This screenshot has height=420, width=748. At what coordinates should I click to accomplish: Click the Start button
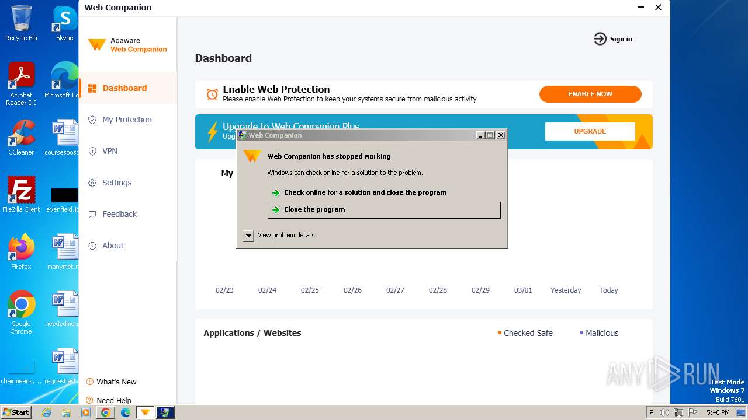tap(16, 412)
